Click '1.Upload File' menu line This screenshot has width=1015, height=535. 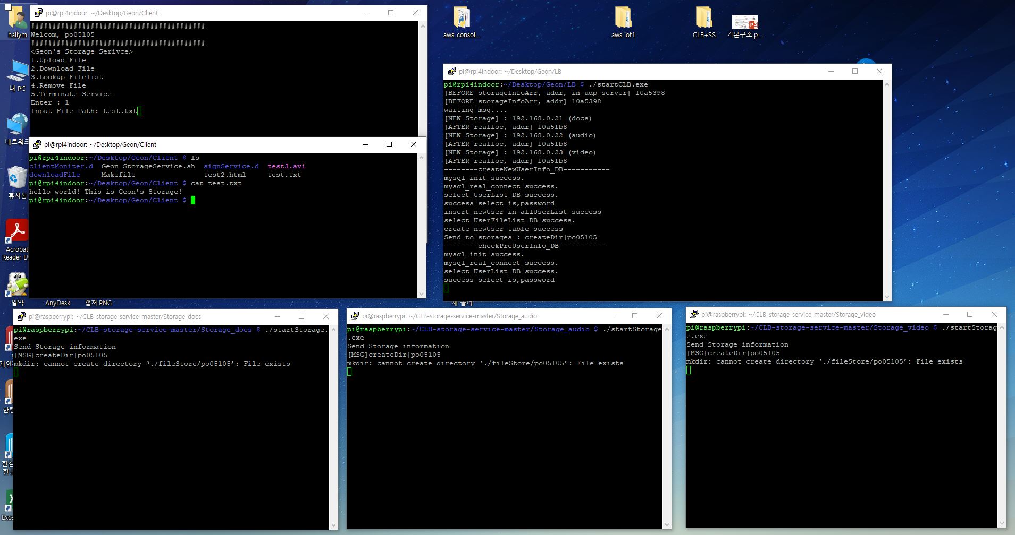(58, 60)
